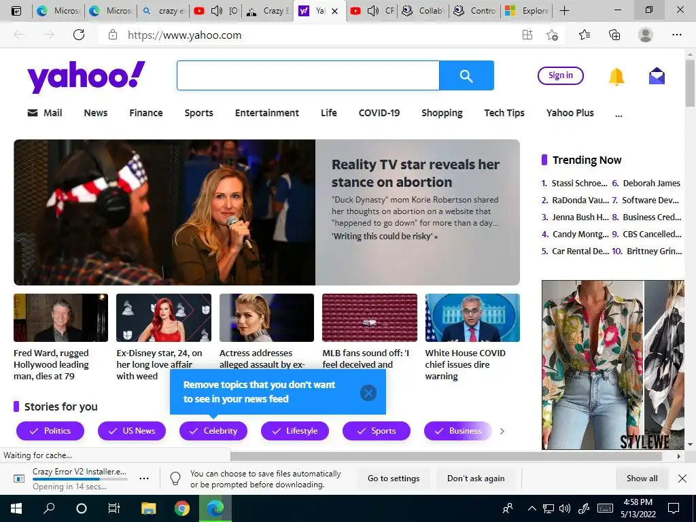
Task: Click Don't ask again button
Action: point(476,478)
